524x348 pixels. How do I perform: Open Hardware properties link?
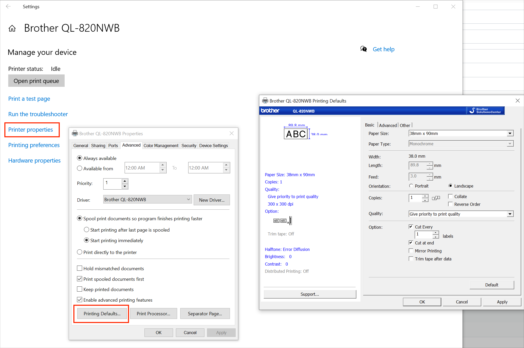click(34, 160)
